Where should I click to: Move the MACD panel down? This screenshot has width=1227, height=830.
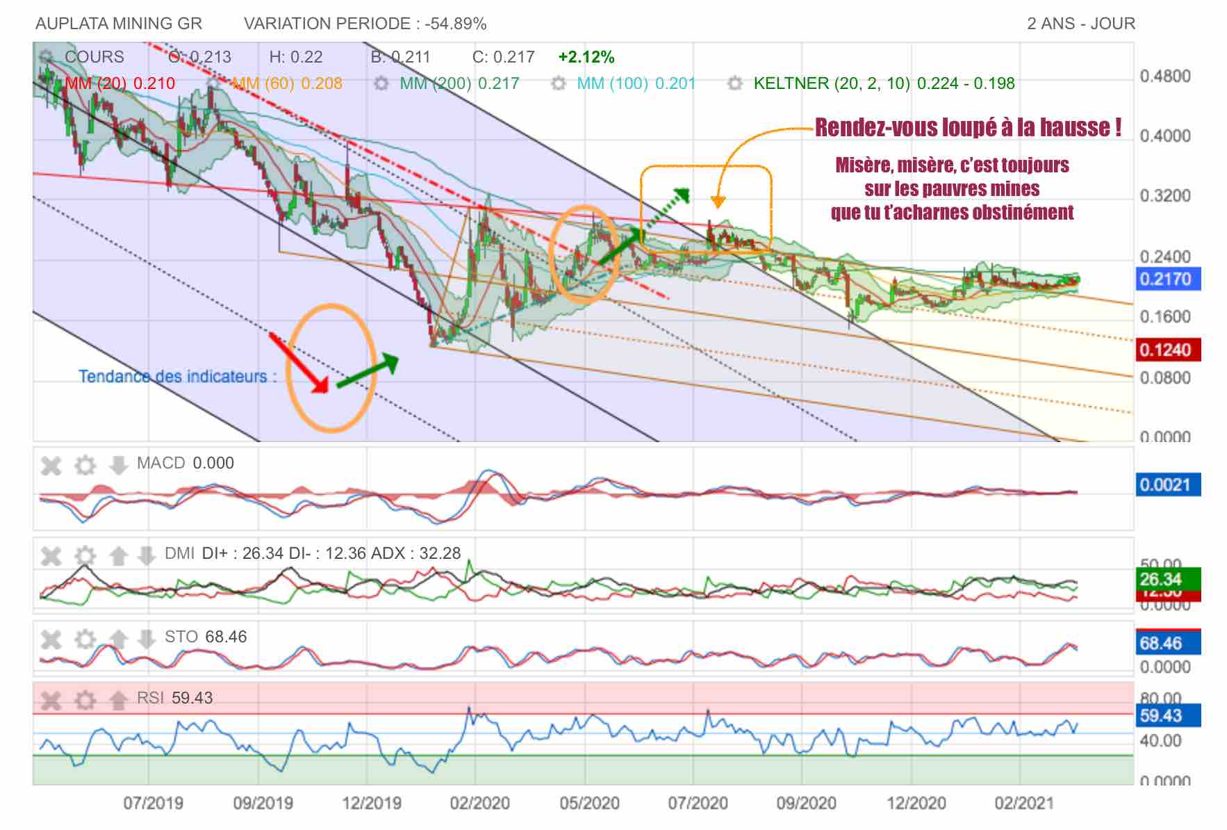click(x=119, y=465)
